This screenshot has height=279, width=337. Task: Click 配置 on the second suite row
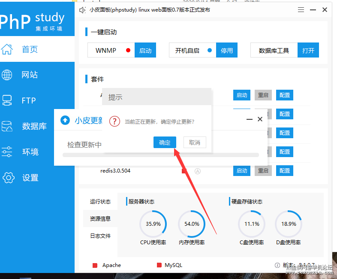pos(285,114)
